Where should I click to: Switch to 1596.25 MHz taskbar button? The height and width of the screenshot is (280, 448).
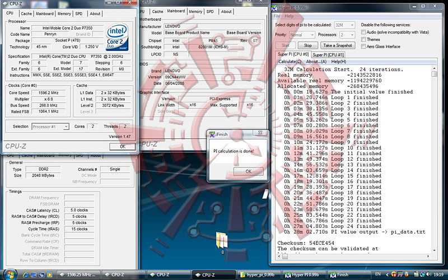point(78,274)
